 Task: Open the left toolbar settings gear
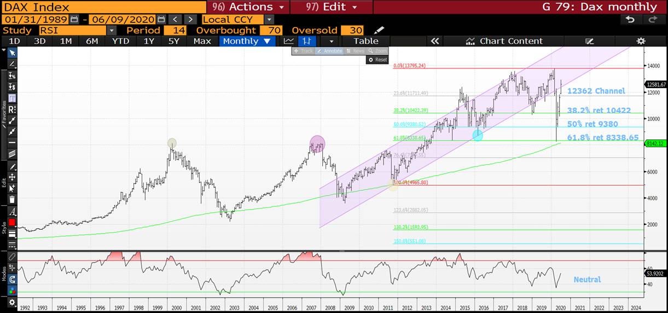point(12,302)
